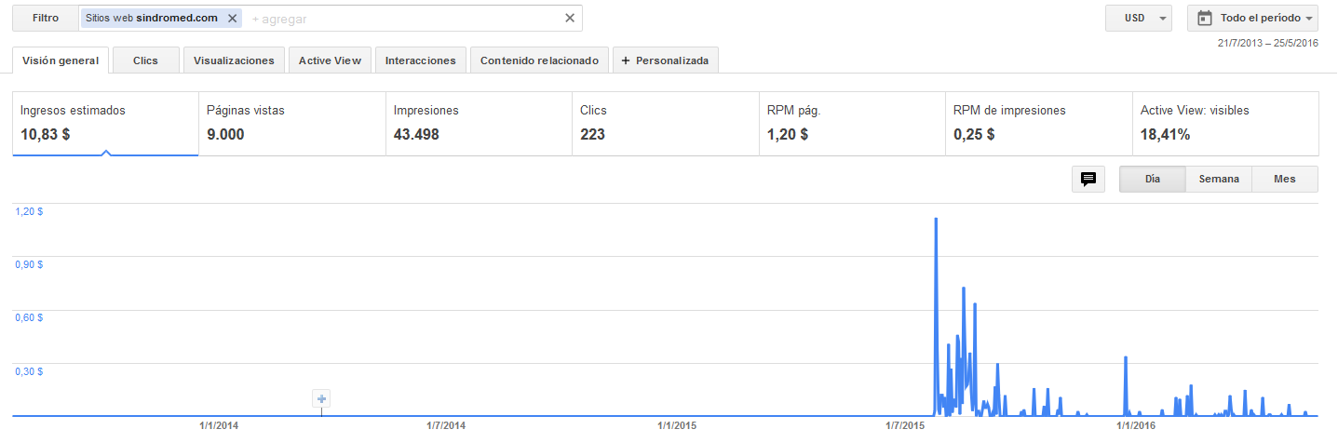
Task: Open the Contenido relacionado tab
Action: pos(539,60)
